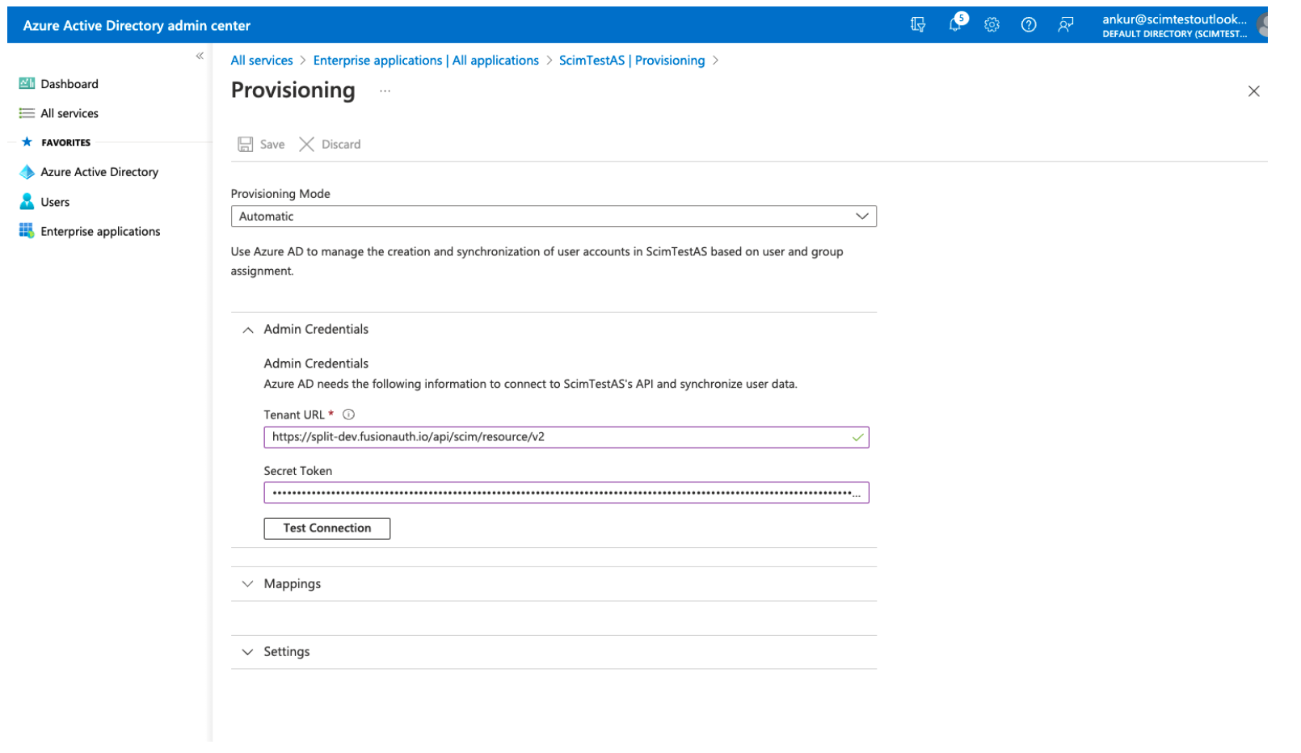Click the help question mark icon

[1028, 25]
